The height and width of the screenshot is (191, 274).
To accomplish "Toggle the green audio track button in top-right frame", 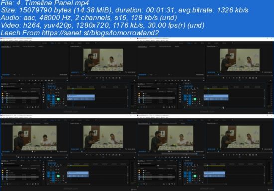I will tap(195, 99).
